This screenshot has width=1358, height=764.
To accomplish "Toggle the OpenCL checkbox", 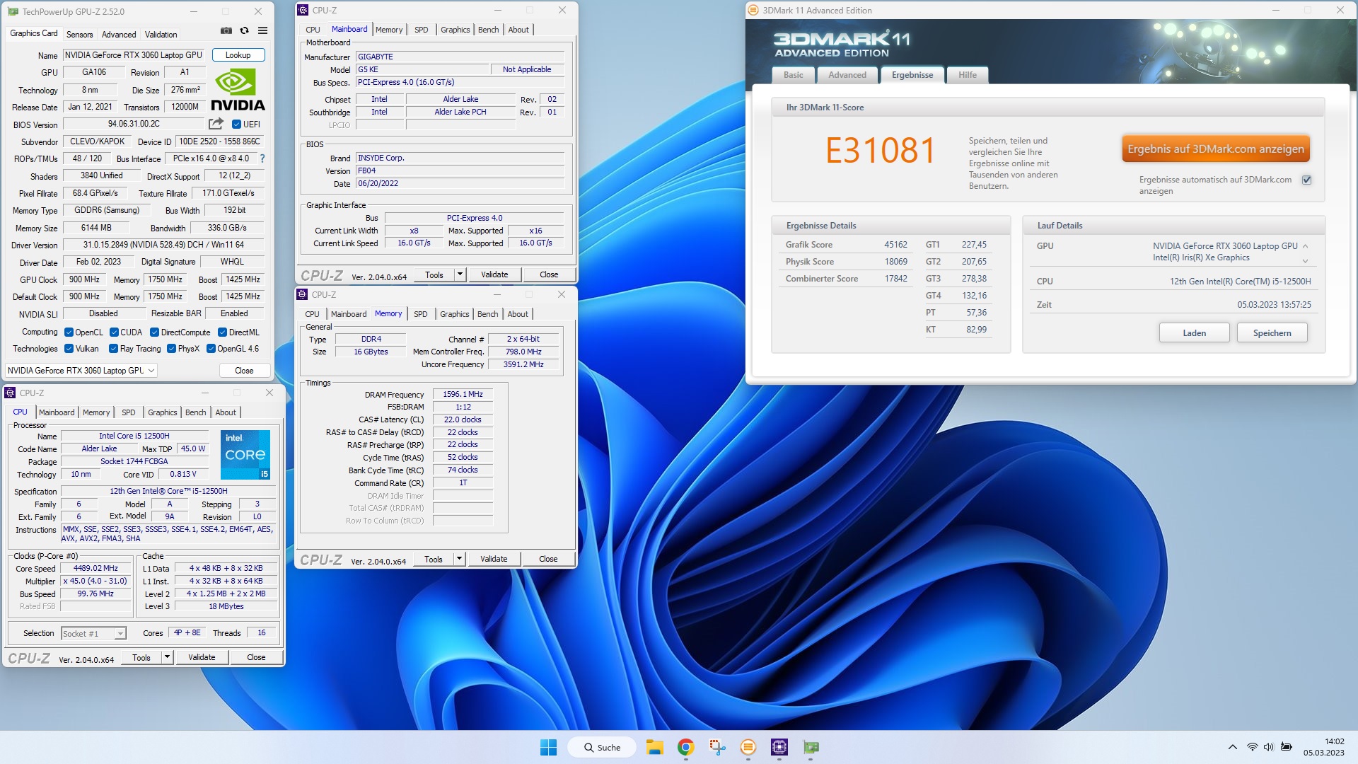I will 69,332.
